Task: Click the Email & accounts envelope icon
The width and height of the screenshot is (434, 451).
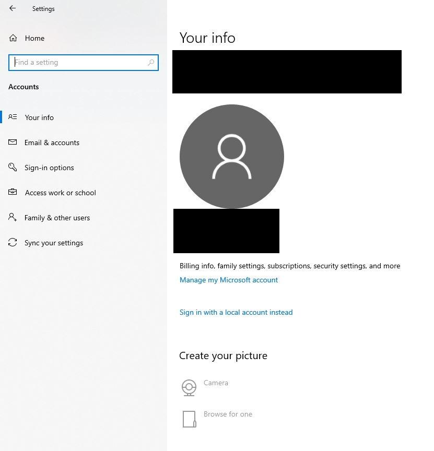Action: pos(13,142)
